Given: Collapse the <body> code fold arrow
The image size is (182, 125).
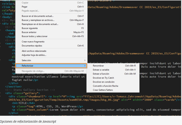Looking at the screenshot, I should [x=1, y=17].
